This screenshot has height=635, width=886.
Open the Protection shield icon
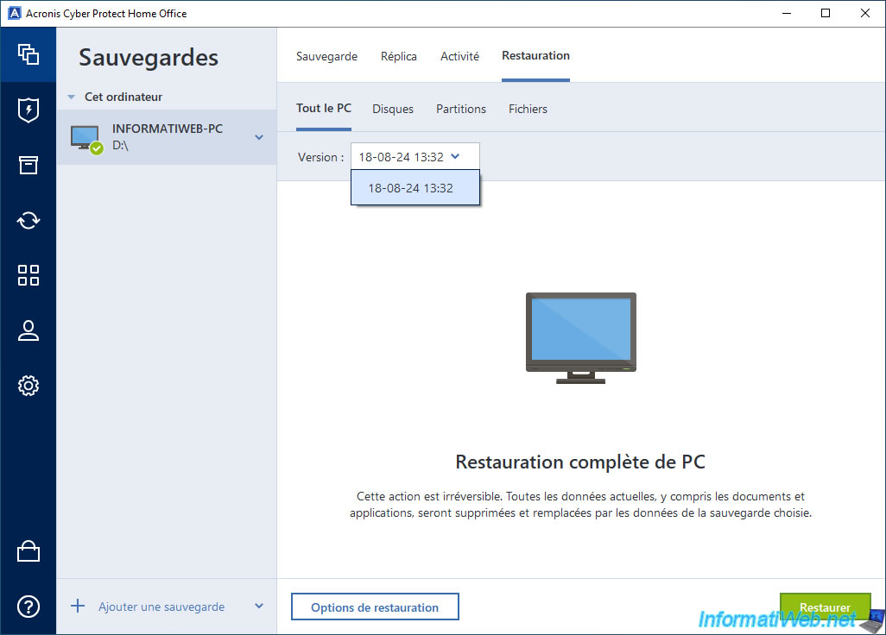(x=28, y=110)
